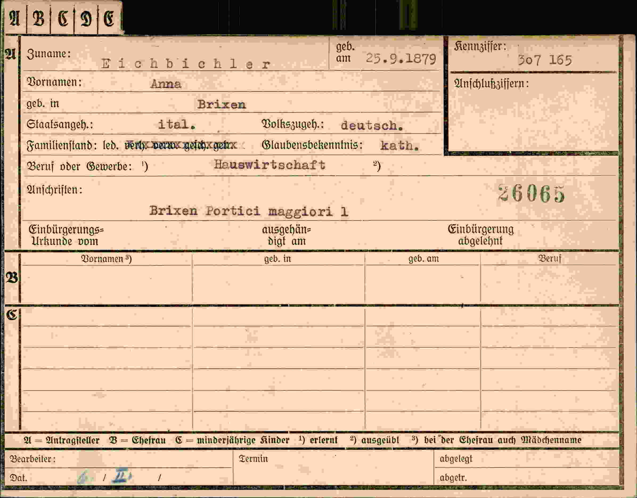Click the 'geb. in' column header in section B
The height and width of the screenshot is (498, 637).
coord(278,259)
